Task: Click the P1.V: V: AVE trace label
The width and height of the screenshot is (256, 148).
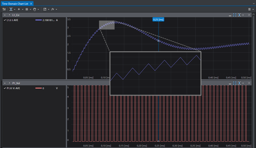Action: (13, 88)
